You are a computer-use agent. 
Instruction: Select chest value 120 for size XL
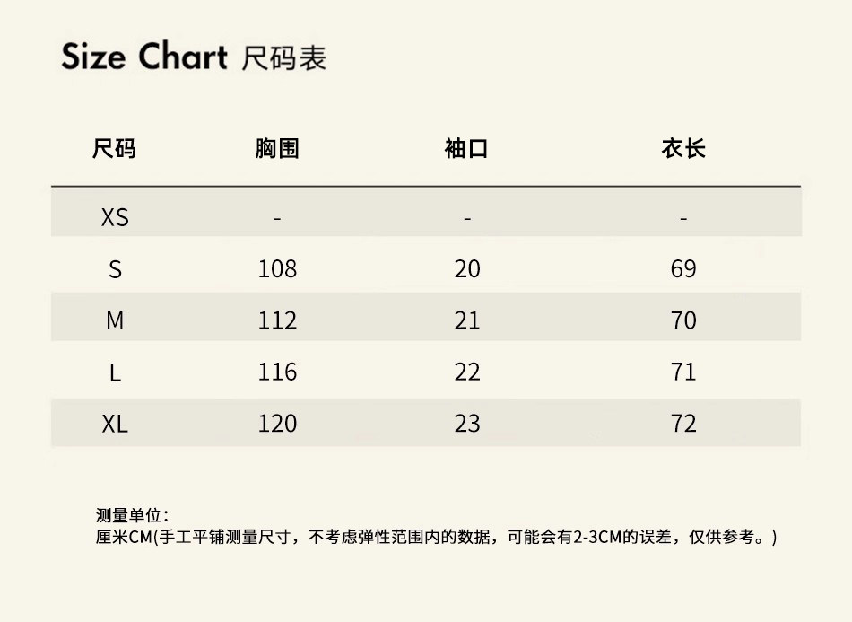[277, 424]
